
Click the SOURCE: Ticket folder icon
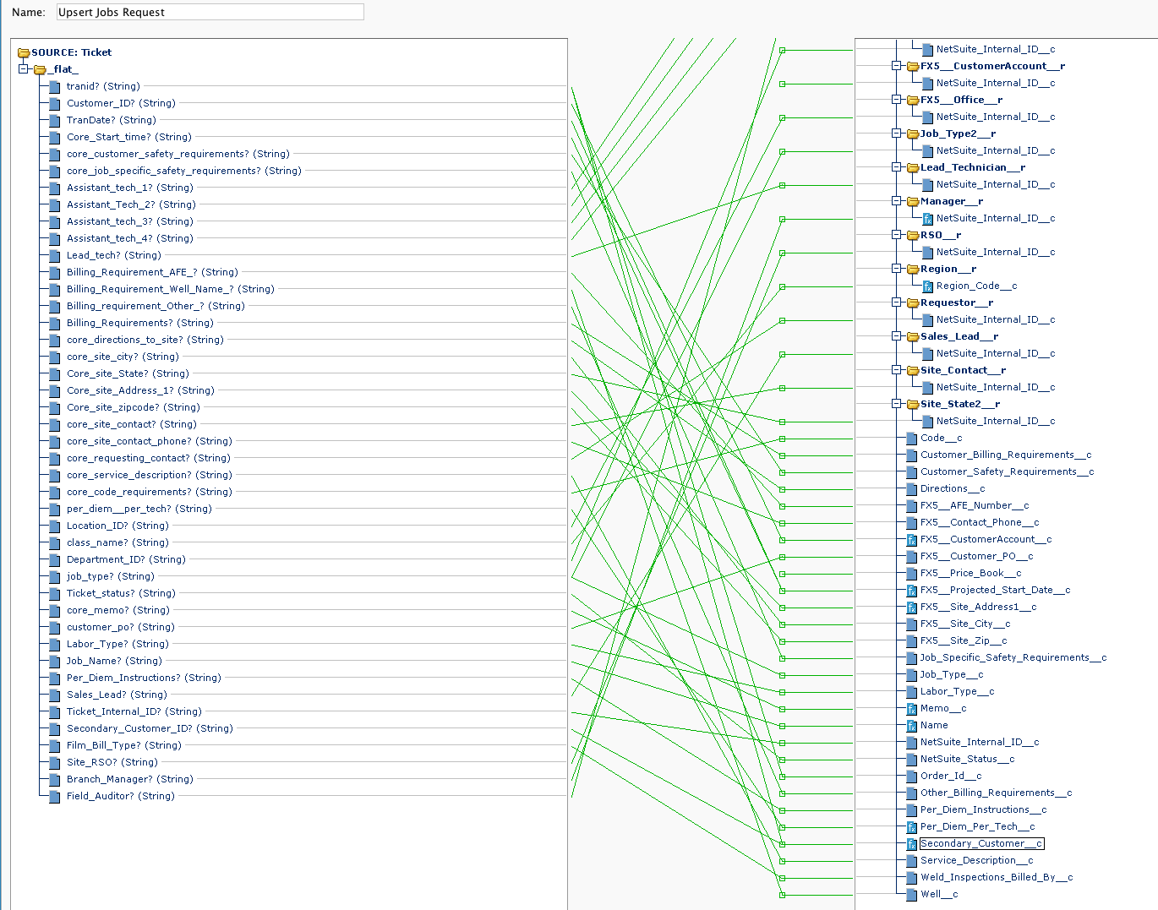(x=24, y=52)
